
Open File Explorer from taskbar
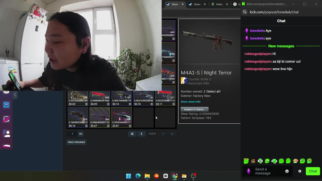click(147, 176)
